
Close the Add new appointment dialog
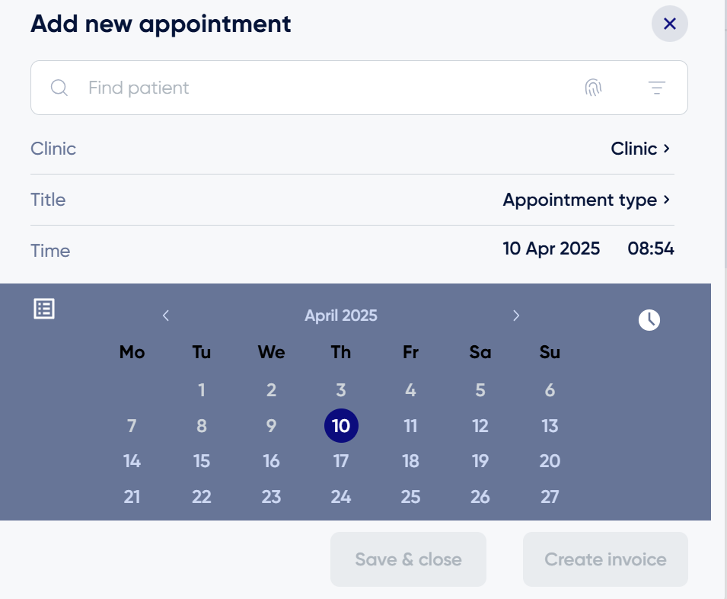[669, 24]
